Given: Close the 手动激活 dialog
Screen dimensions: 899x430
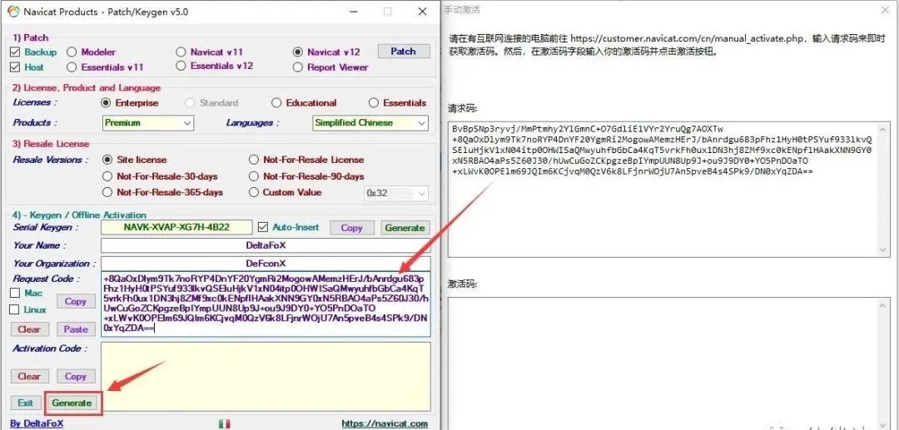Looking at the screenshot, I should click(x=885, y=10).
